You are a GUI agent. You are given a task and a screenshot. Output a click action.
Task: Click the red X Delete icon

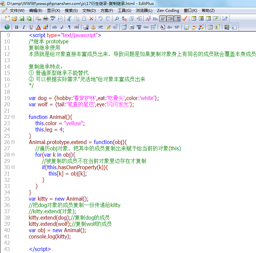(91, 19)
